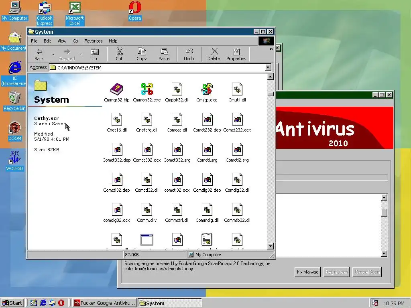Select the Recycle Bin icon
The width and height of the screenshot is (411, 308).
point(14,101)
